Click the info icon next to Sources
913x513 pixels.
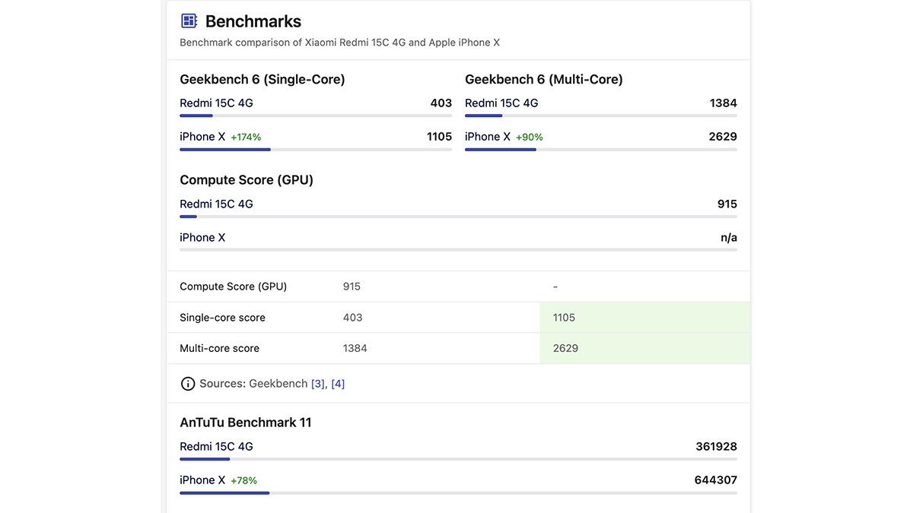tap(187, 383)
